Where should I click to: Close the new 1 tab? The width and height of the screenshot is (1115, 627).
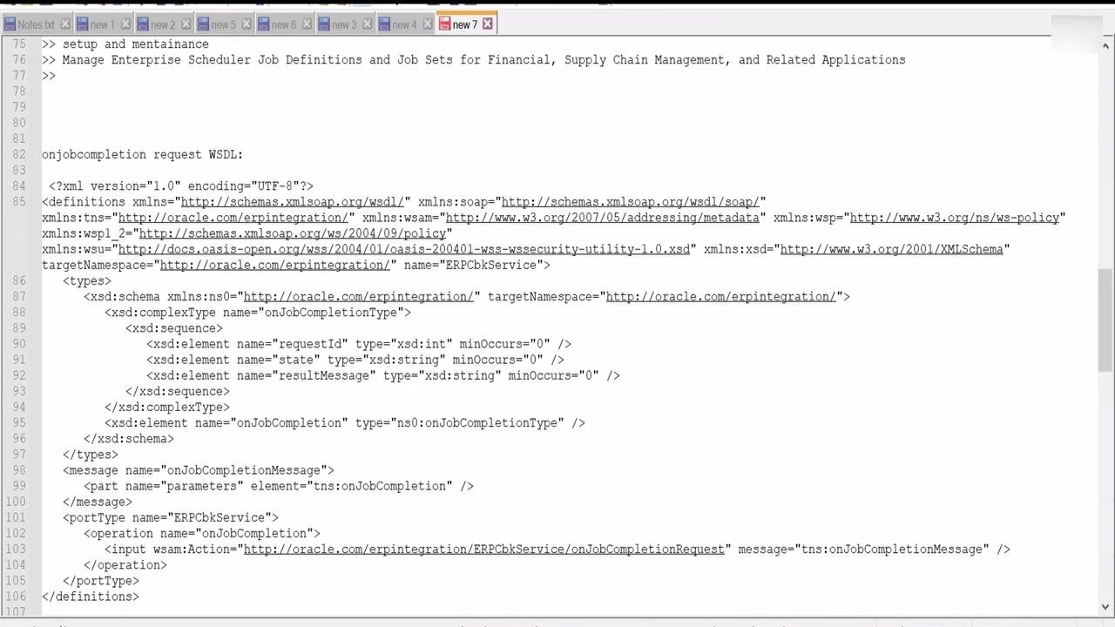click(x=125, y=24)
